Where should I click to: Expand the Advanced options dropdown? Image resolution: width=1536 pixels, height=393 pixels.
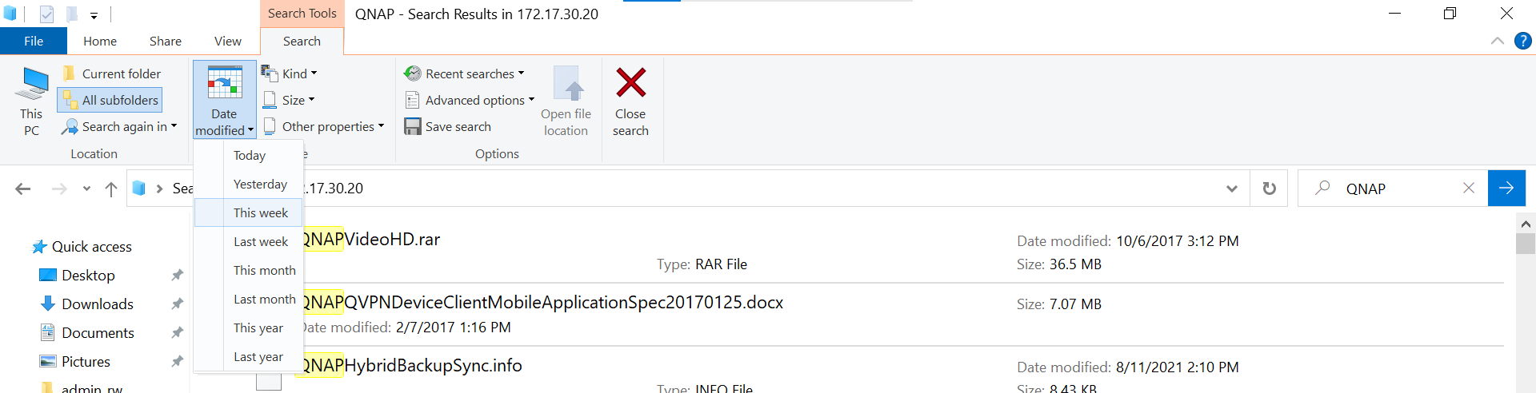pyautogui.click(x=469, y=100)
